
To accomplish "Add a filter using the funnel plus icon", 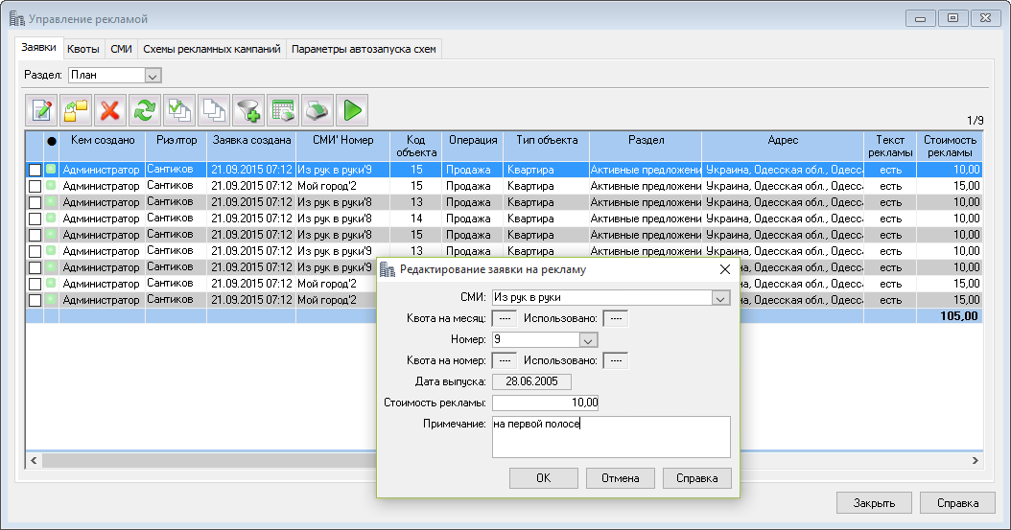I will 248,110.
